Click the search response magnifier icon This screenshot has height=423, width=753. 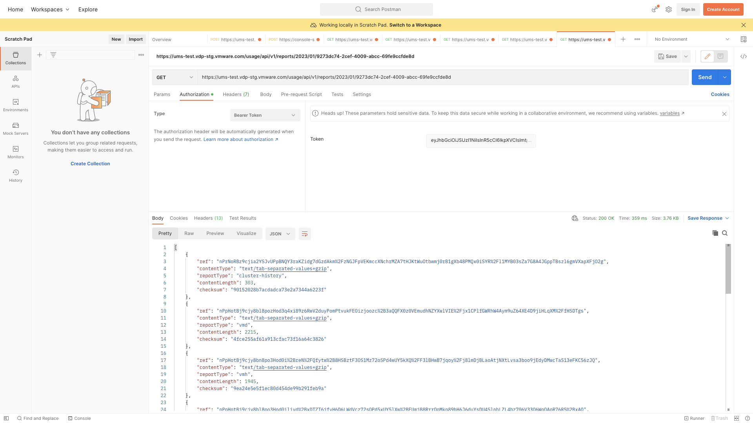coord(725,233)
